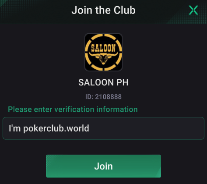Click "Please enter verification information" label
207x184 pixels.
73,110
